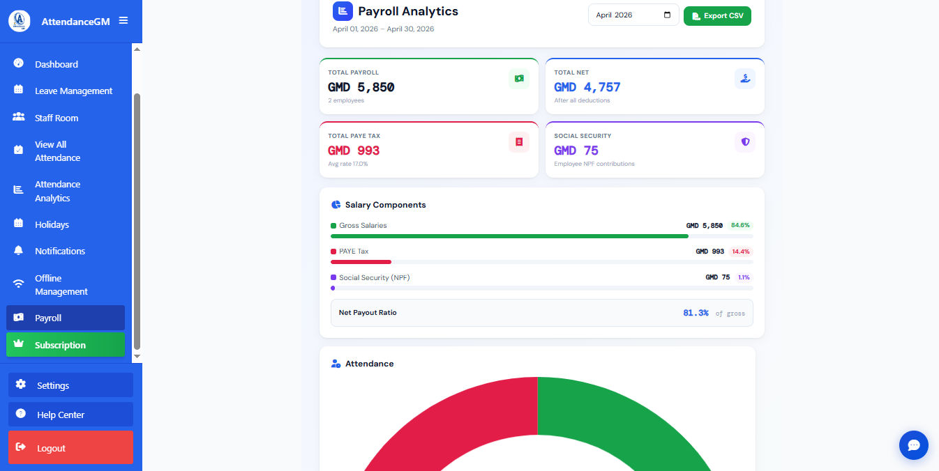Click the Staff Room people icon

19,117
